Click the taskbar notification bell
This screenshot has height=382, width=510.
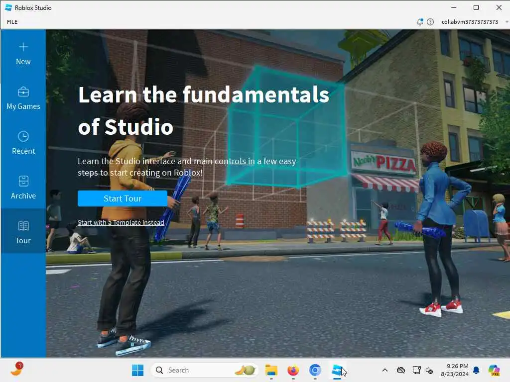pyautogui.click(x=476, y=370)
